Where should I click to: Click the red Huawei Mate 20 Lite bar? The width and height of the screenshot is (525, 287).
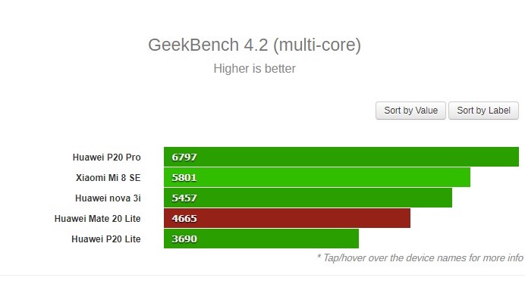coord(287,218)
